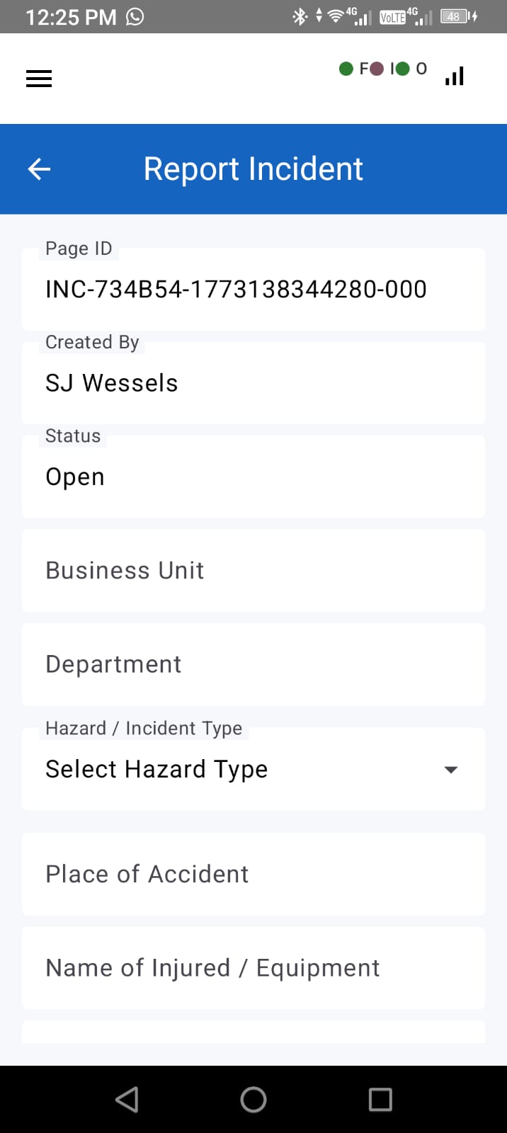This screenshot has height=1133, width=507.
Task: Tap the Place of Accident field
Action: [253, 875]
